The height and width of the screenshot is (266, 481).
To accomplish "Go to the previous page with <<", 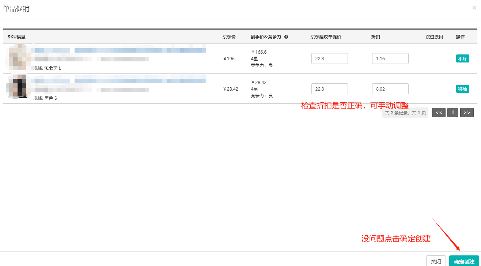I will coord(439,113).
